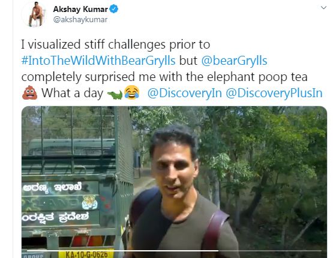The image size is (333, 258).
Task: Open the @DiscoveryPlusIn mention
Action: (274, 93)
